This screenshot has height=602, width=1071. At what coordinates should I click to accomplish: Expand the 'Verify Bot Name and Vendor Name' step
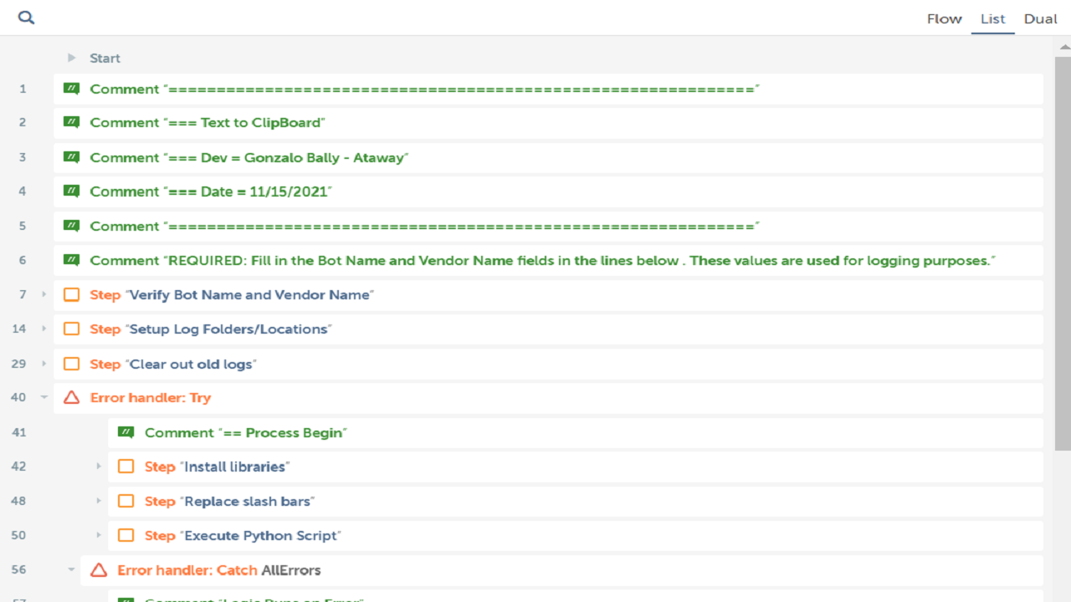pos(44,294)
